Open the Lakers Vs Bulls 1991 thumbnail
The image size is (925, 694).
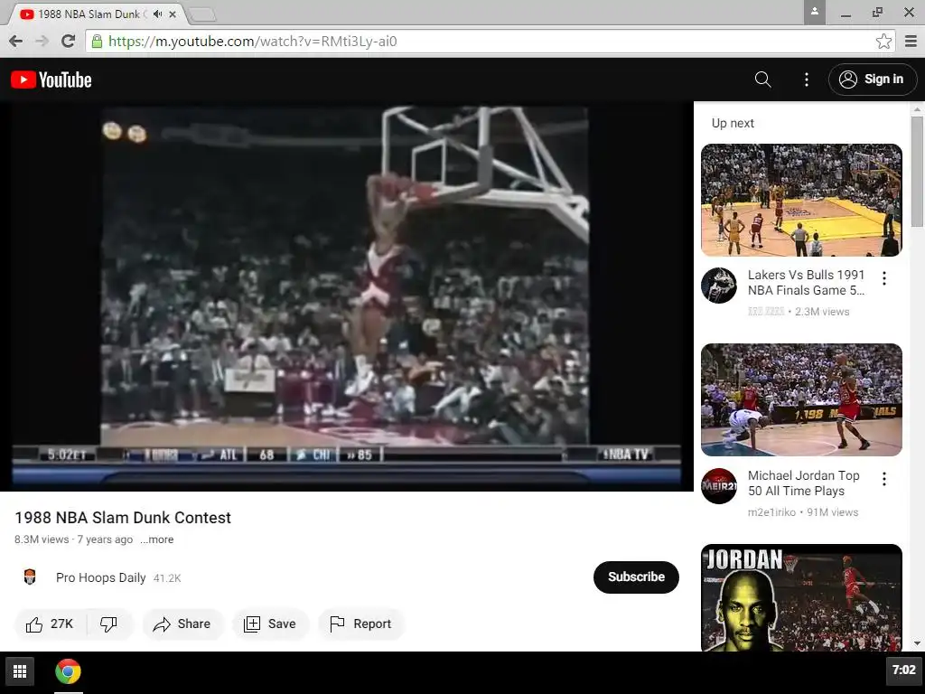pos(801,200)
